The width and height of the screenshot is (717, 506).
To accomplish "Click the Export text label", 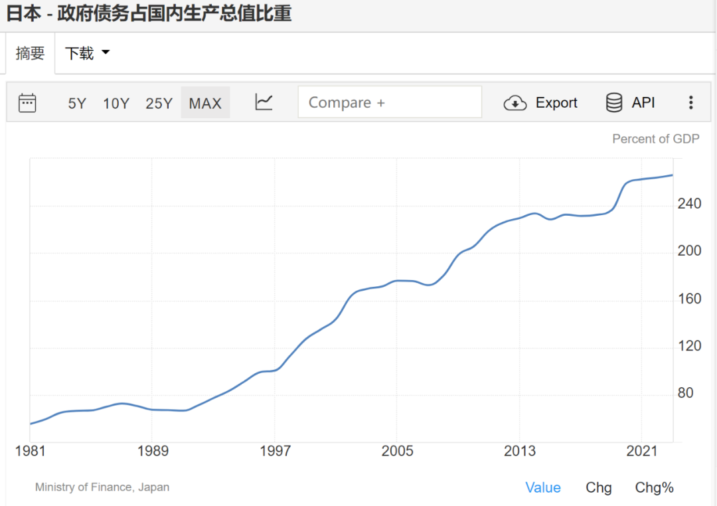I will [x=556, y=103].
